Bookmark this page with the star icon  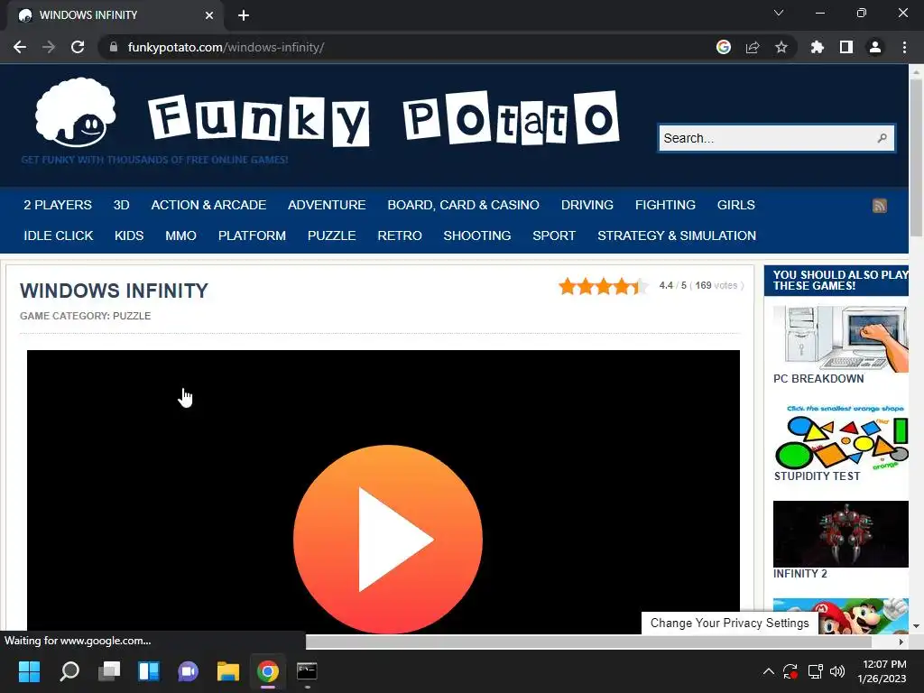[781, 47]
